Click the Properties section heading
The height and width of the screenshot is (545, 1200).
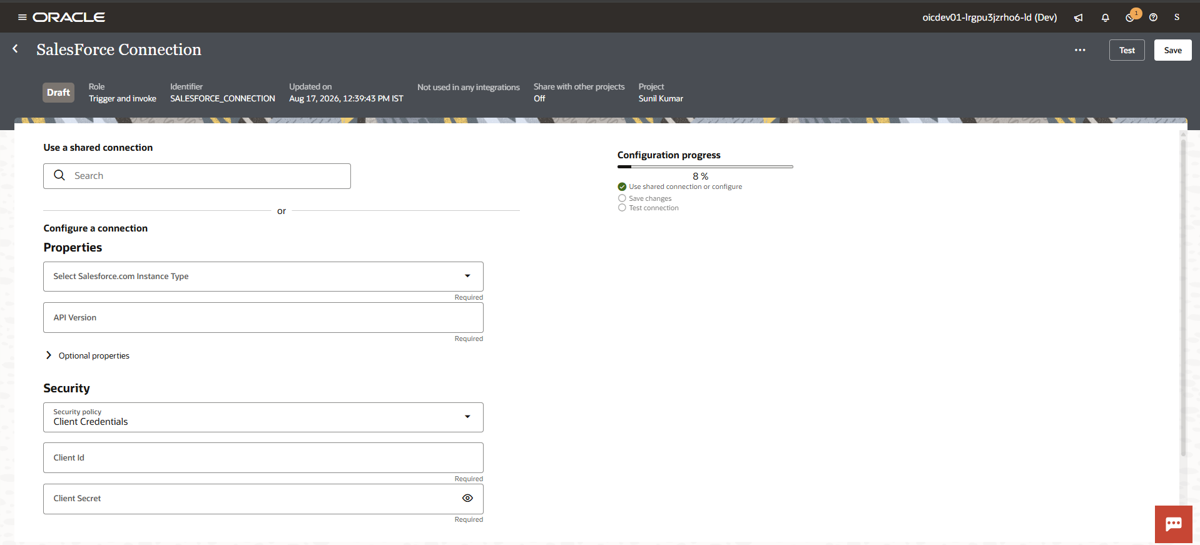click(73, 248)
